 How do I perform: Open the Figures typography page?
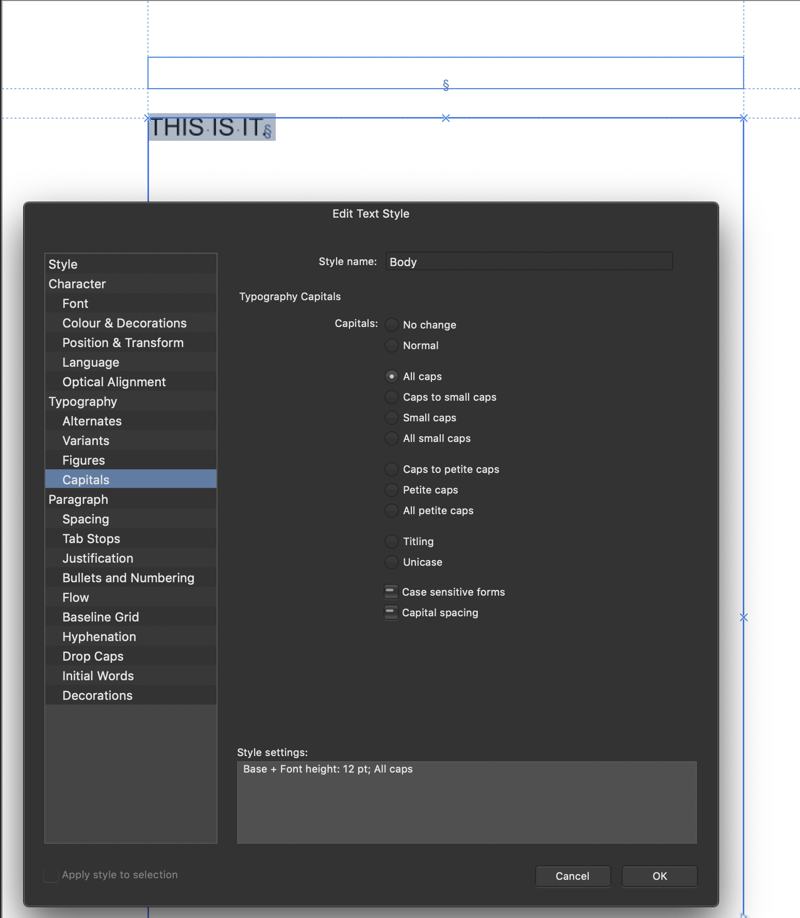[131, 460]
